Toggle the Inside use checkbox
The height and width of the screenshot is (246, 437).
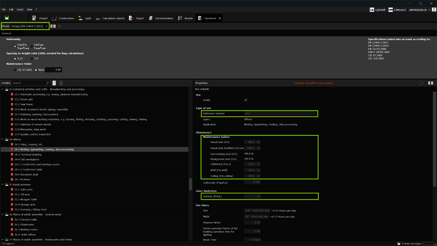[x=245, y=100]
